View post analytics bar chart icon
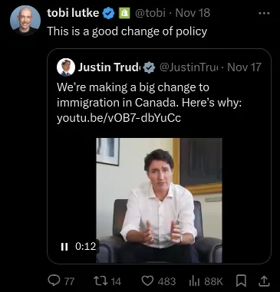 (x=194, y=281)
